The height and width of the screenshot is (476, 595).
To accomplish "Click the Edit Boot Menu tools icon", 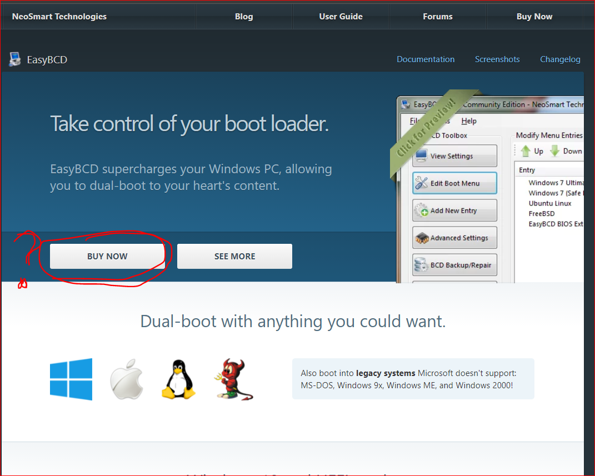I will [x=421, y=183].
